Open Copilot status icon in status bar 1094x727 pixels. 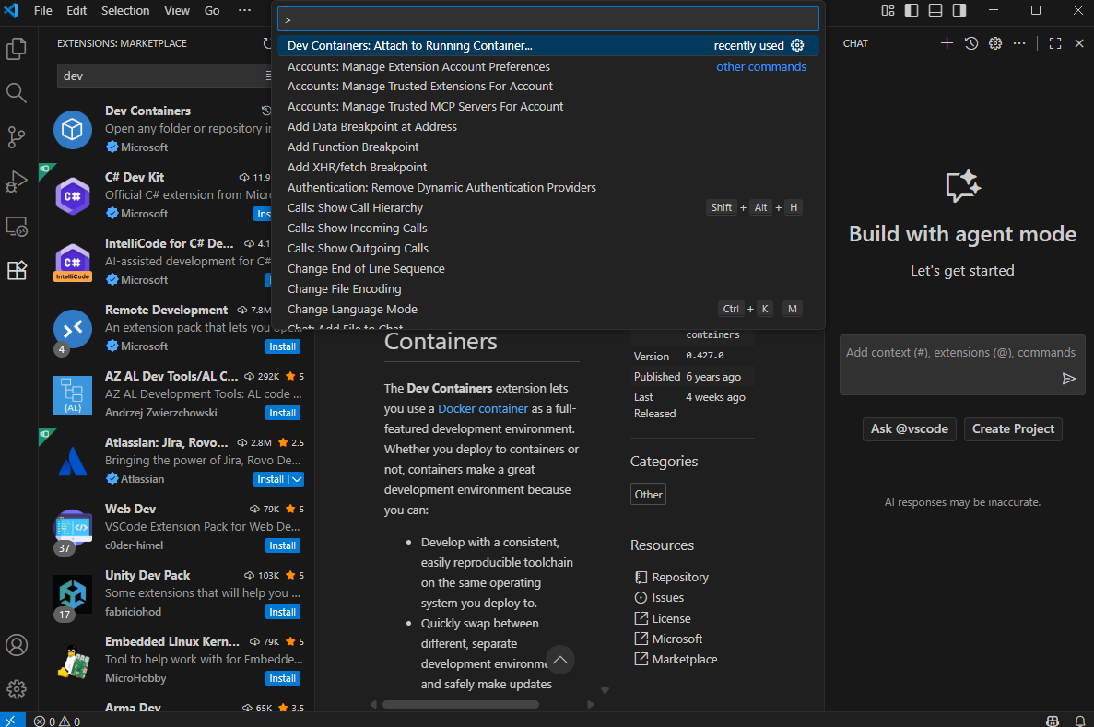click(x=1053, y=721)
